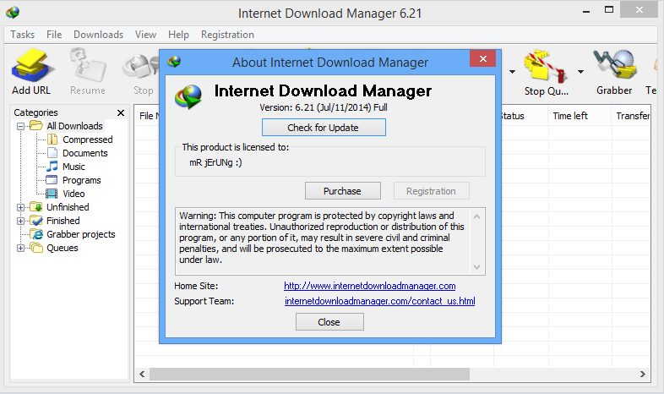This screenshot has height=394, width=664.
Task: Open the dropdown arrow after Stop Queue
Action: (x=581, y=72)
